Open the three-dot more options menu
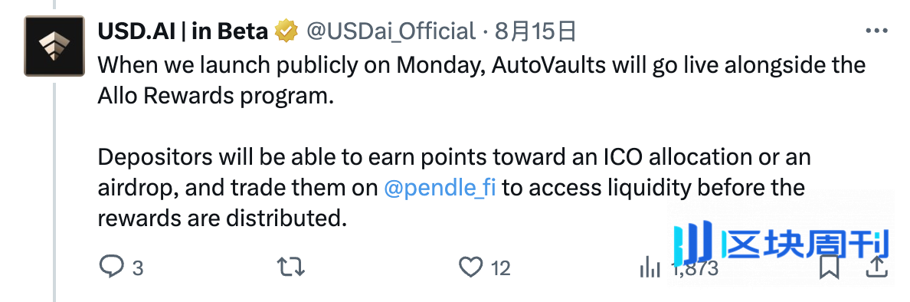The height and width of the screenshot is (302, 910). pos(876,31)
